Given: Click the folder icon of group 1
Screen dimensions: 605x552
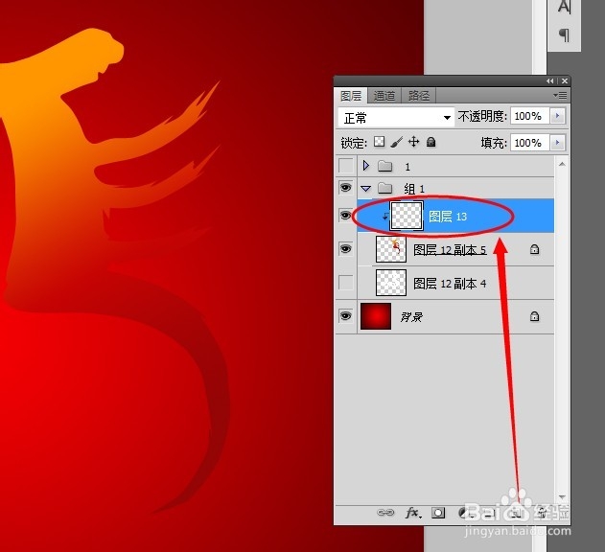Looking at the screenshot, I should (384, 166).
